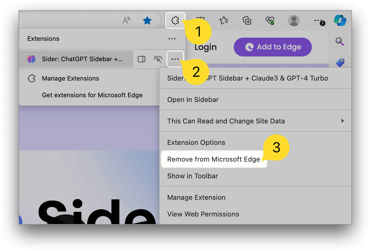Image resolution: width=370 pixels, height=251 pixels.
Task: Open the Collections icon
Action: pyautogui.click(x=247, y=20)
